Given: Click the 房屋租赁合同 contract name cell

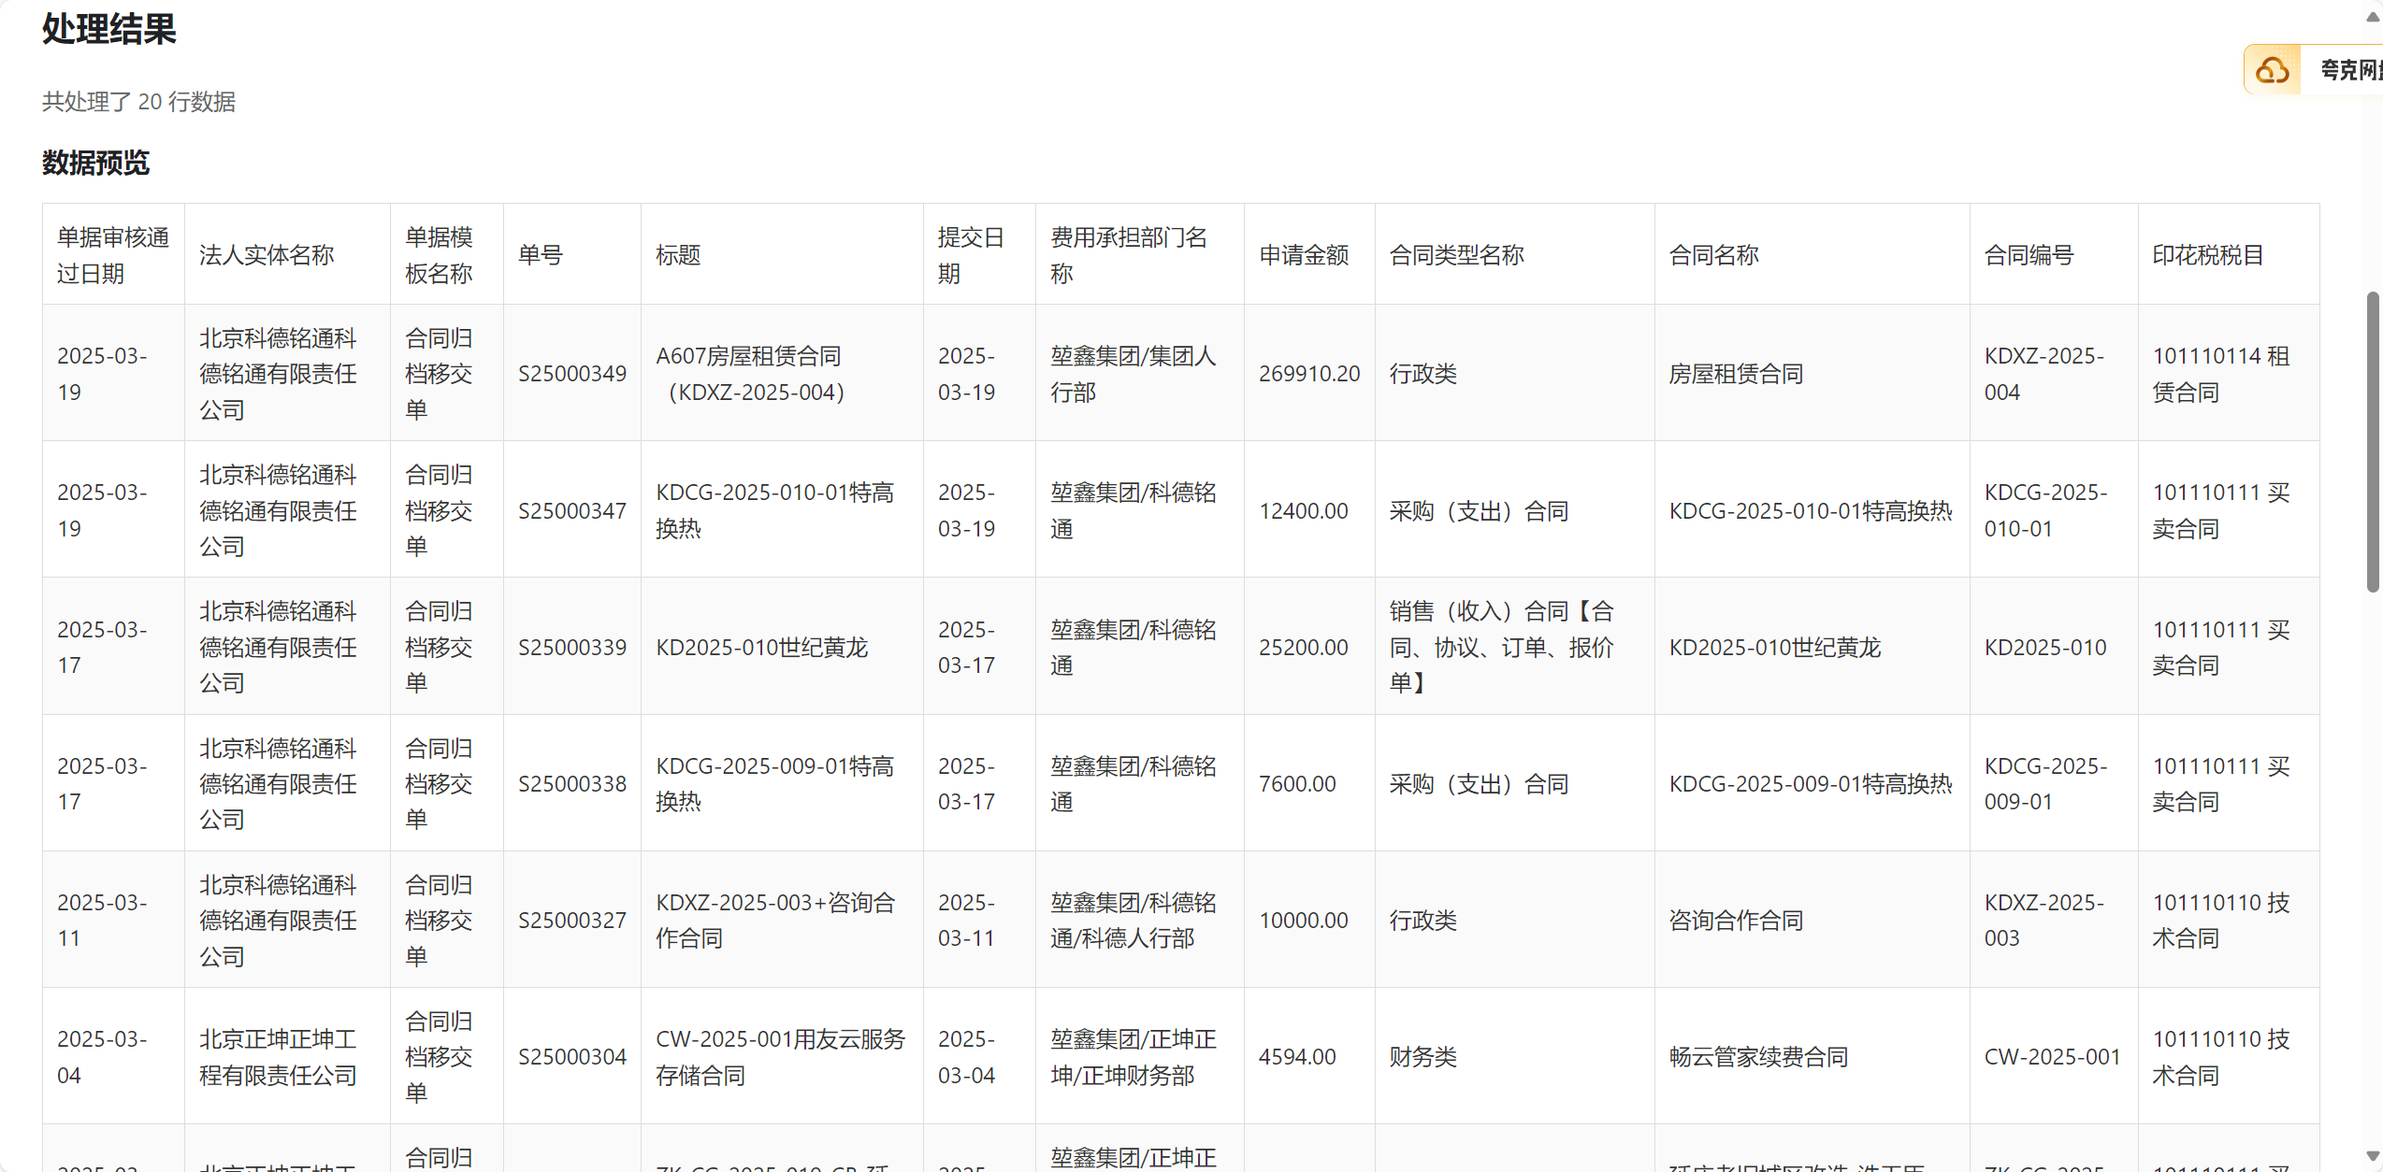Looking at the screenshot, I should point(1736,374).
